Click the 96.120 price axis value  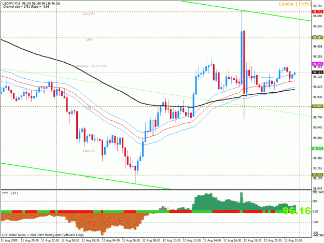pos(318,77)
